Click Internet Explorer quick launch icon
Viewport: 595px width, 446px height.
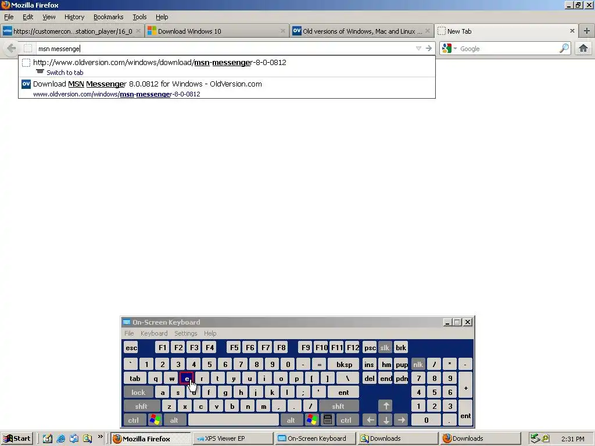60,438
